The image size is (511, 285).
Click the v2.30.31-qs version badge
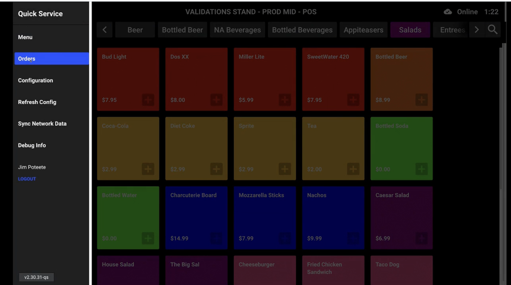click(36, 277)
